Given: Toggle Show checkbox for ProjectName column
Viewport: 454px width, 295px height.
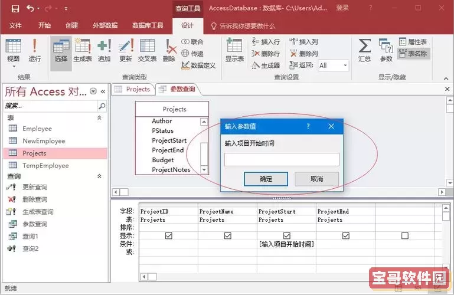Looking at the screenshot, I should pos(227,236).
